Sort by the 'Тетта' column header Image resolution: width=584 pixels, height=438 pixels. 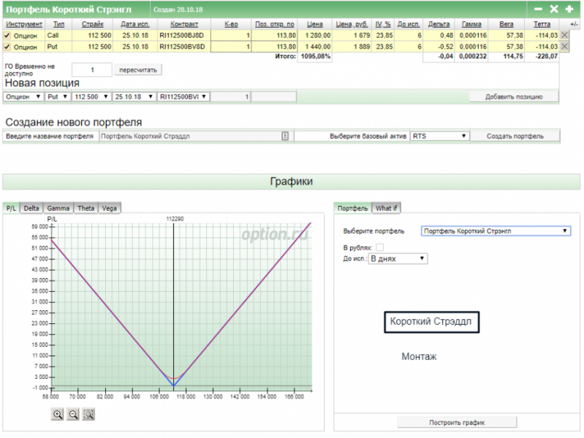pos(542,24)
